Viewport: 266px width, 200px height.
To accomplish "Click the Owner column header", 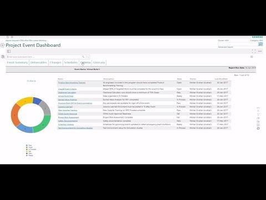I will tap(193, 79).
